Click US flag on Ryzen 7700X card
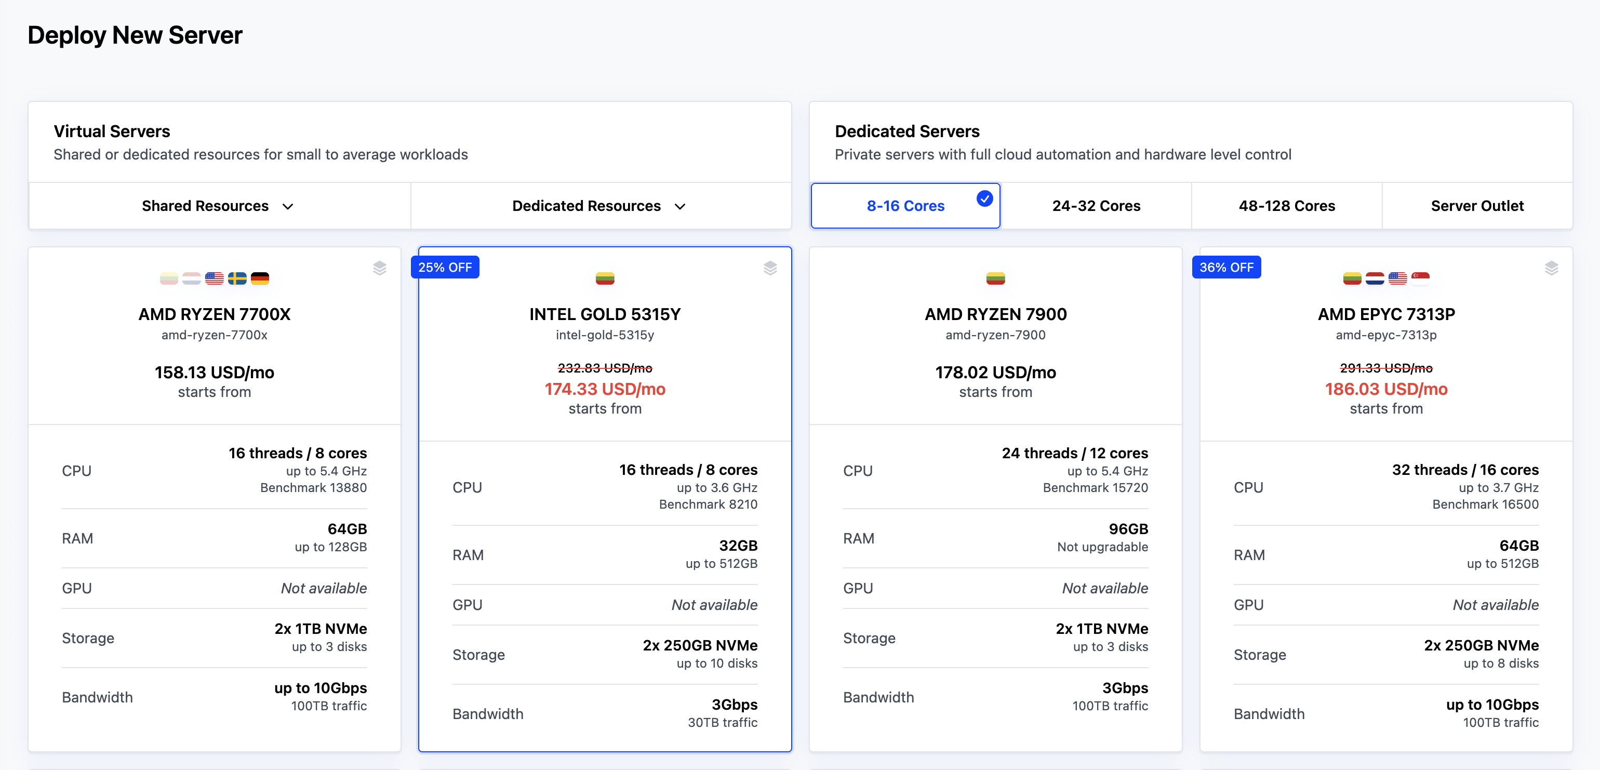The height and width of the screenshot is (770, 1600). 214,278
